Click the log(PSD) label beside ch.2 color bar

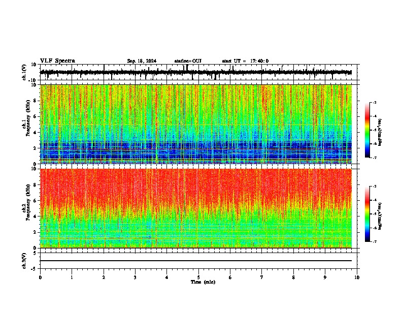pyautogui.click(x=380, y=216)
